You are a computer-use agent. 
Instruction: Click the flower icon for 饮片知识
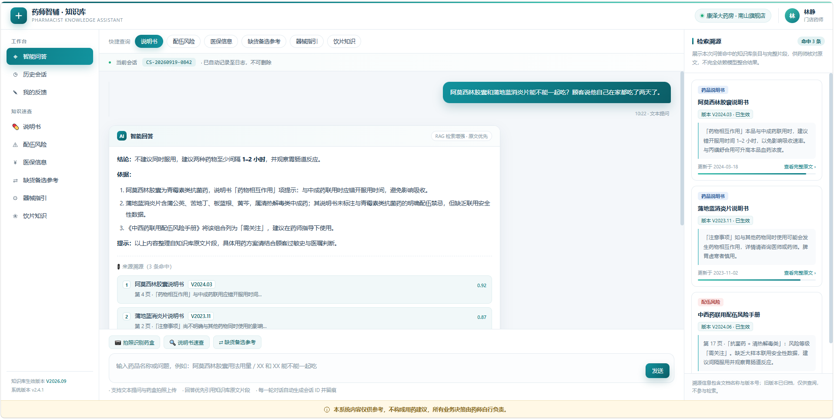[x=15, y=216]
